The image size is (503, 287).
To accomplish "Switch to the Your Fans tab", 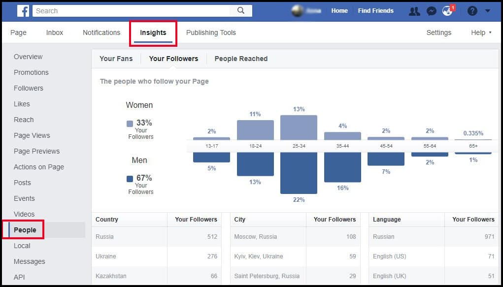I will [116, 59].
